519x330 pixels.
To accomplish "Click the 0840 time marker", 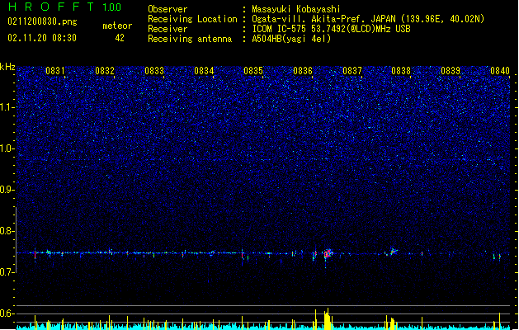I will point(500,71).
